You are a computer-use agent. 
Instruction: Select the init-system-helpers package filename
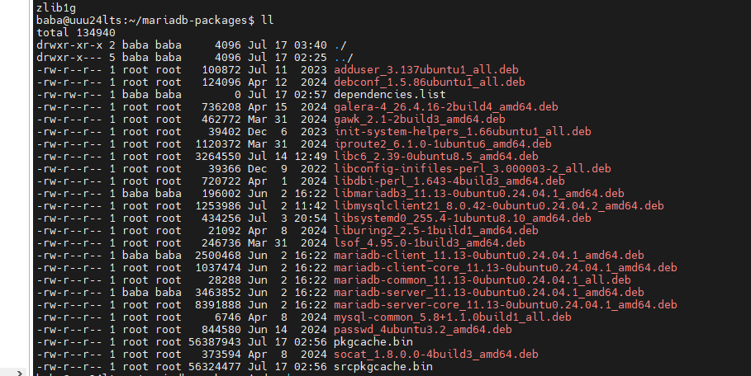(x=462, y=131)
